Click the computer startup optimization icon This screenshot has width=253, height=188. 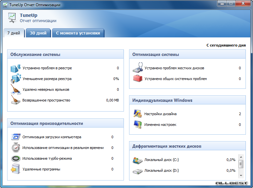[x=16, y=137]
